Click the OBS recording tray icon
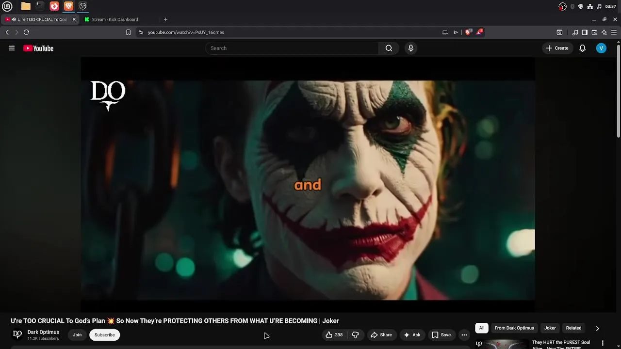 pyautogui.click(x=562, y=6)
